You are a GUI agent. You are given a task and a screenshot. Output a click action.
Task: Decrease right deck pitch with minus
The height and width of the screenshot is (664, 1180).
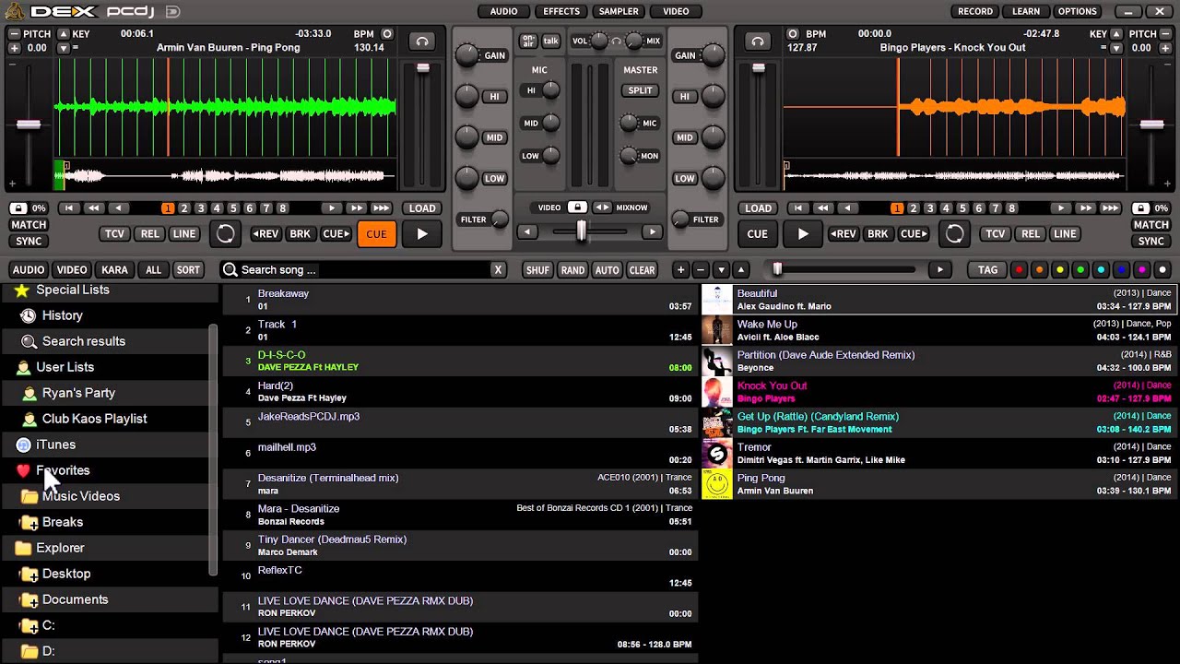(1165, 34)
